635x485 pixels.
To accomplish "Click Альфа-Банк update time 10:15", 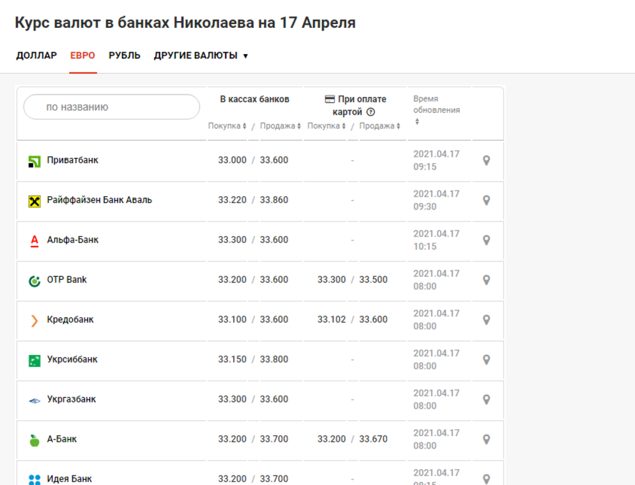I will (x=425, y=246).
